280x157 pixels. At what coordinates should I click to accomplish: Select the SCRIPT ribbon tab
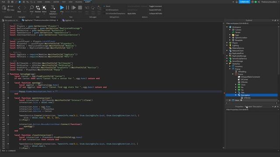(87, 2)
